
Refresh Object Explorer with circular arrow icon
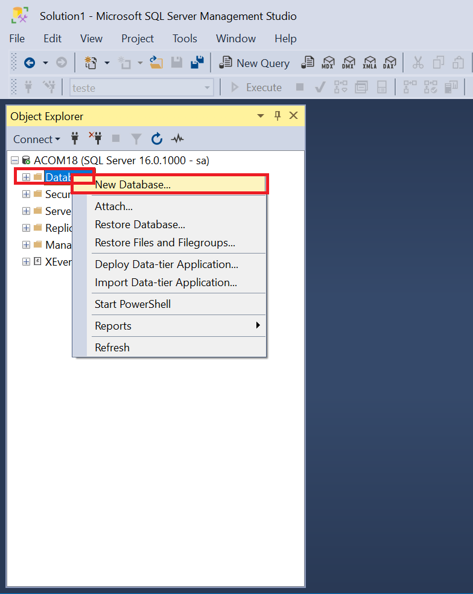pyautogui.click(x=157, y=139)
